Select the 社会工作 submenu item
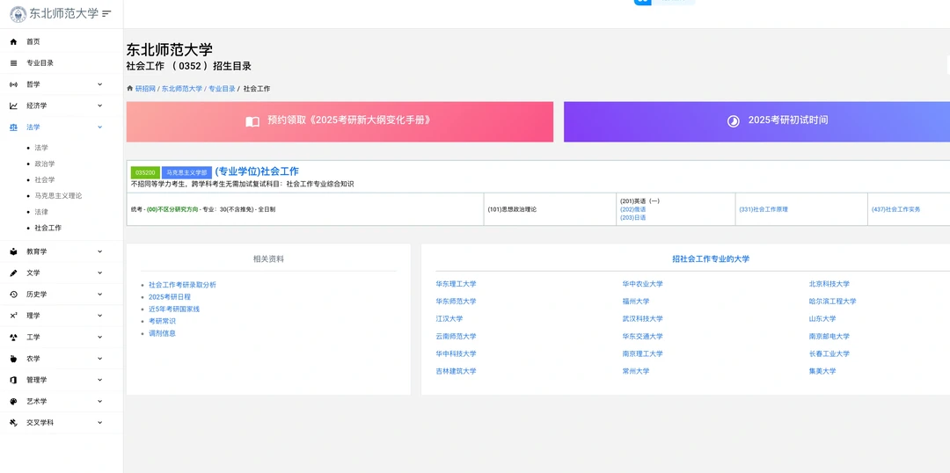Image resolution: width=950 pixels, height=473 pixels. click(x=47, y=229)
